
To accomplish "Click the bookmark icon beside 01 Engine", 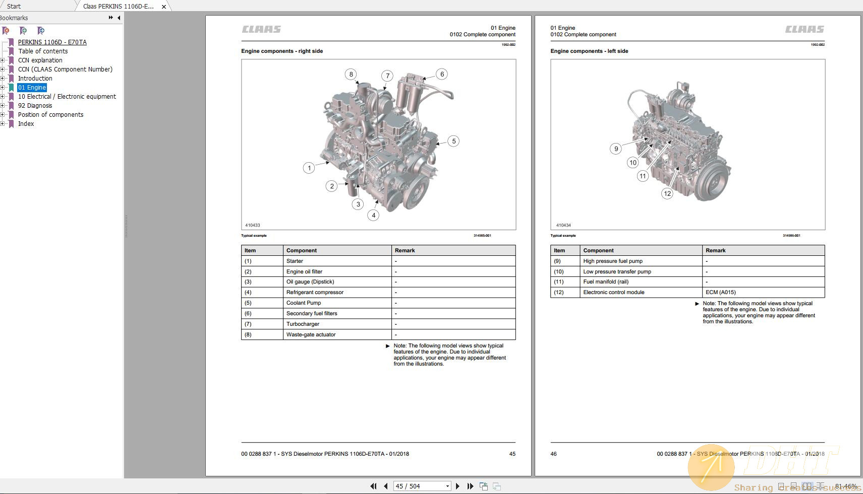I will 11,88.
